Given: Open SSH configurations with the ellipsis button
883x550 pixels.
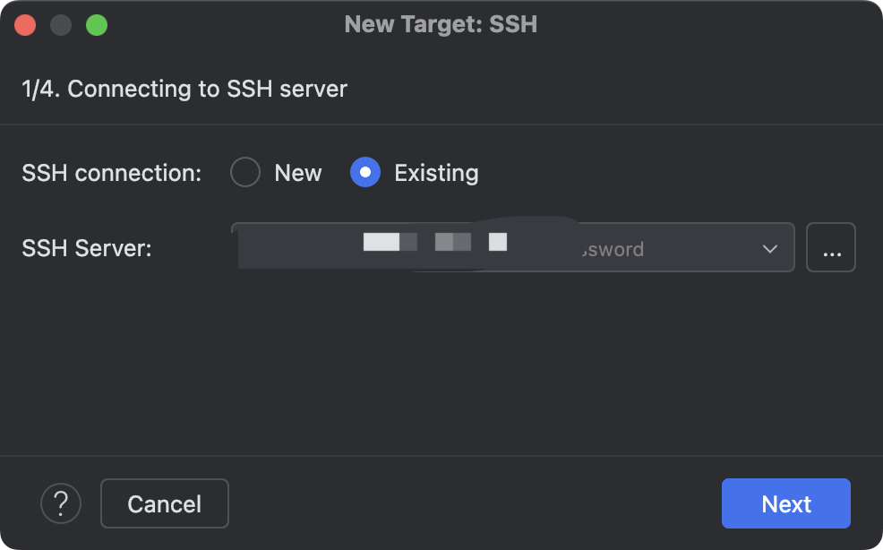Looking at the screenshot, I should coord(831,247).
